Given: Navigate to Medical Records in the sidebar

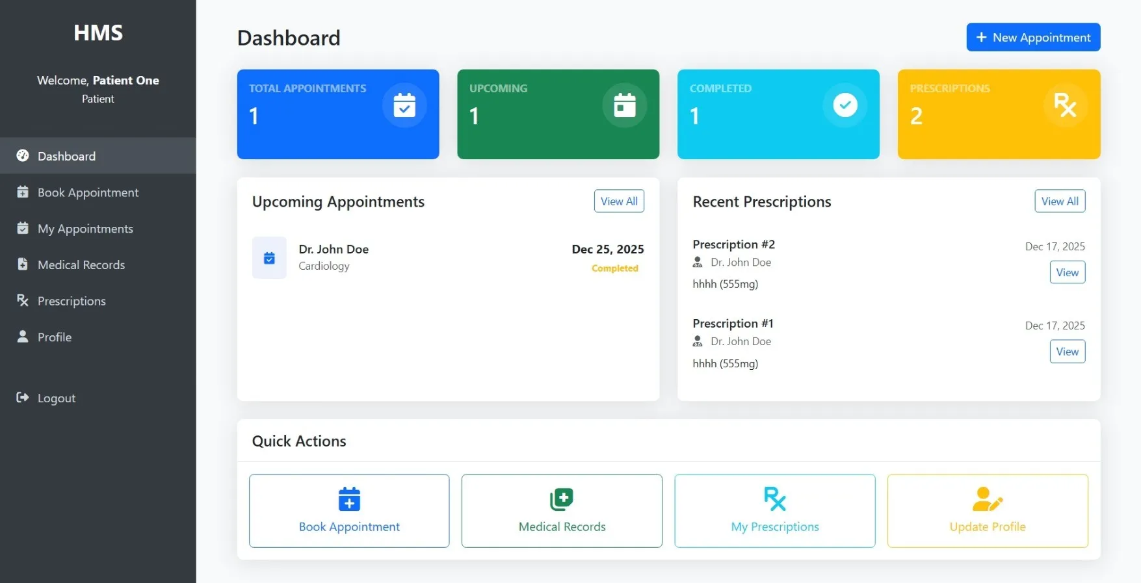Looking at the screenshot, I should click(98, 264).
